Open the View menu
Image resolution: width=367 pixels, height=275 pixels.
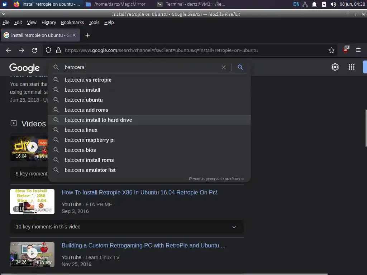point(32,23)
